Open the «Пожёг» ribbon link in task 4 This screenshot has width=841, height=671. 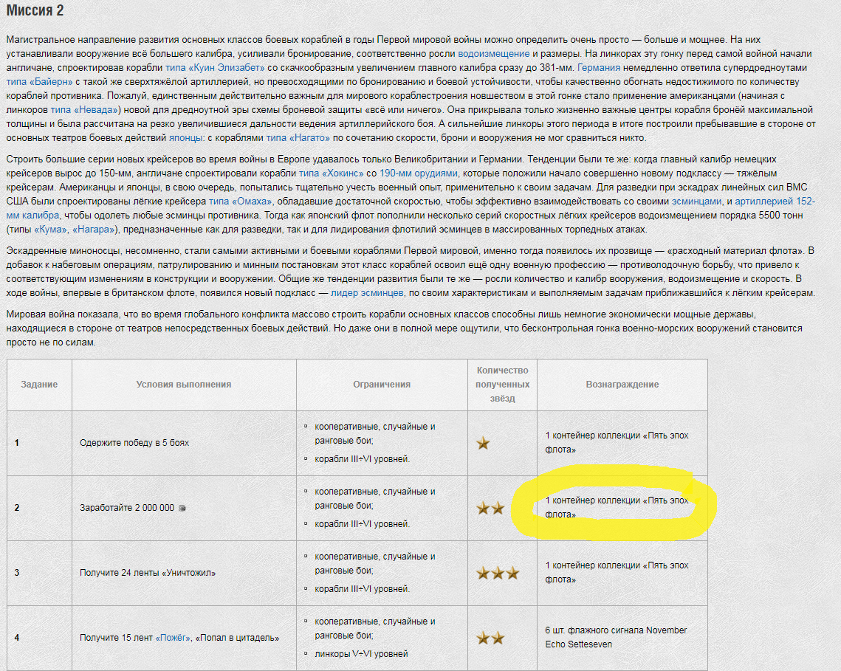[173, 638]
